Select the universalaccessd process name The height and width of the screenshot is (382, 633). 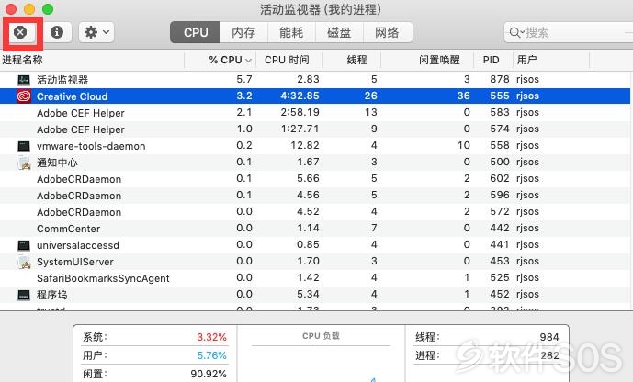click(x=78, y=245)
